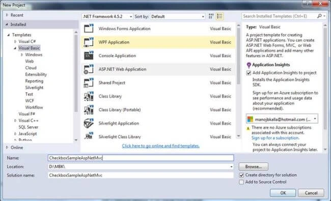This screenshot has width=331, height=201.
Task: Collapse the Visual Basic tree node
Action: [15, 48]
